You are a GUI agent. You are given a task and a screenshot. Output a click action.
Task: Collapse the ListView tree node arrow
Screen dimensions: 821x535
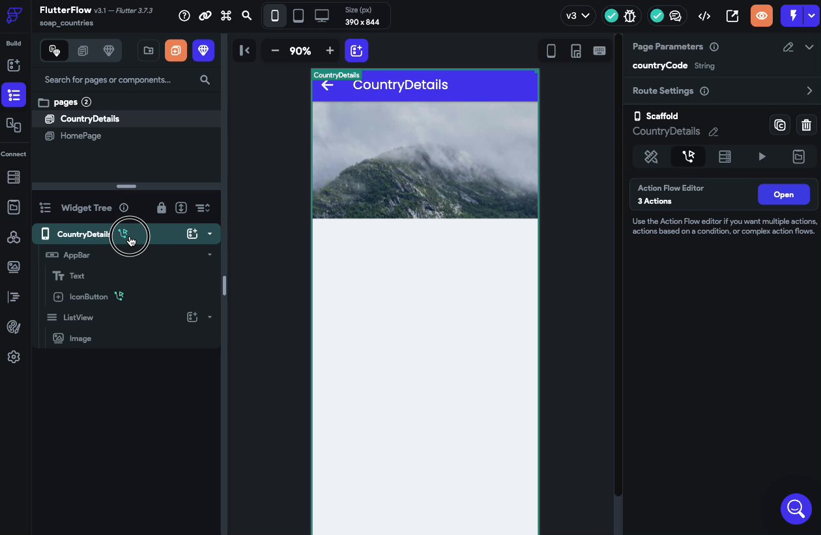point(210,317)
